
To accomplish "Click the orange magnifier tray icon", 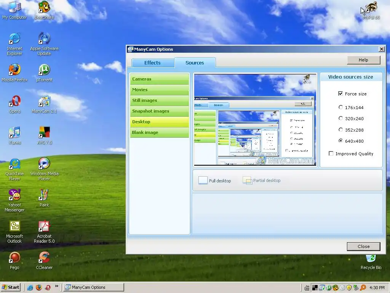I will click(363, 288).
